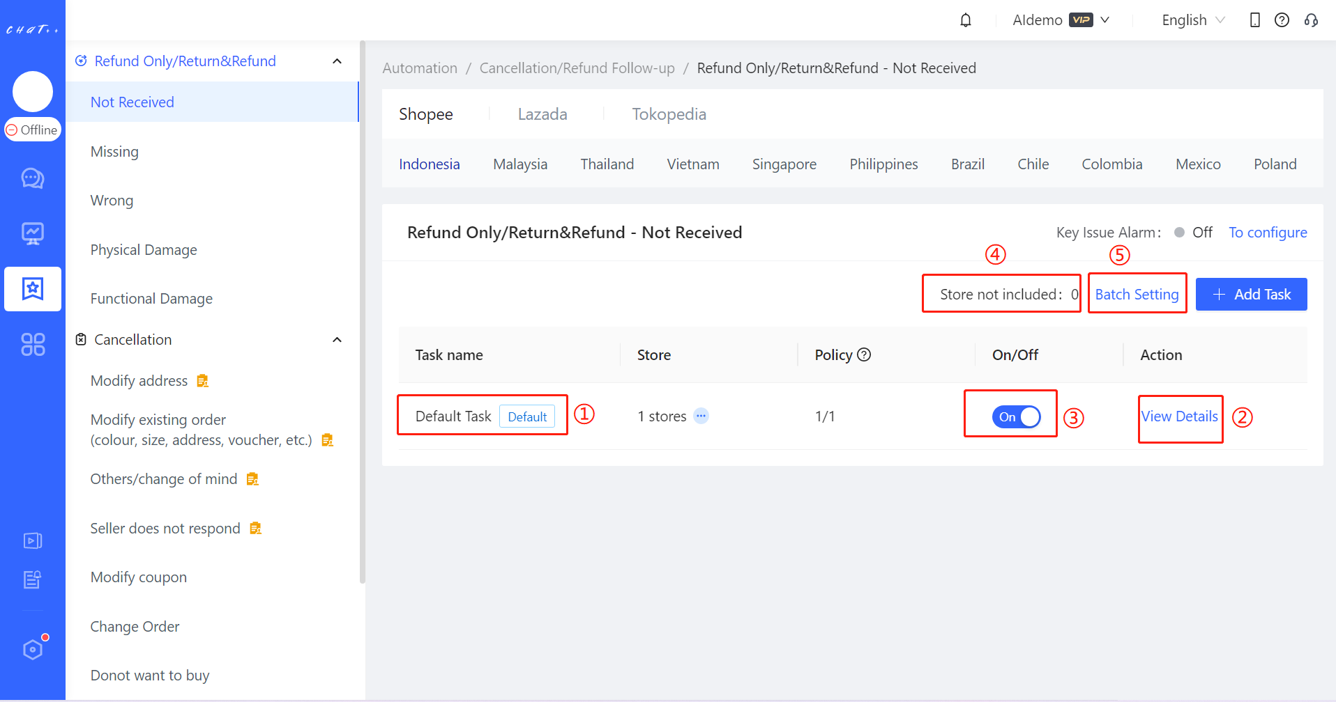Click badge icon next to Modify address
Image resolution: width=1336 pixels, height=702 pixels.
pyautogui.click(x=202, y=380)
